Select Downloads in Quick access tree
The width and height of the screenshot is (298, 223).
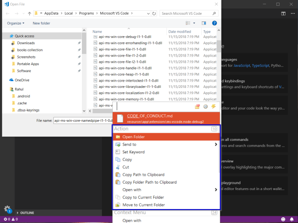pos(26,43)
